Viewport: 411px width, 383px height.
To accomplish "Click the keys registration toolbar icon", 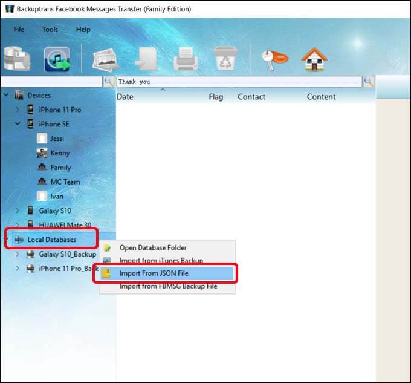I will coord(271,59).
